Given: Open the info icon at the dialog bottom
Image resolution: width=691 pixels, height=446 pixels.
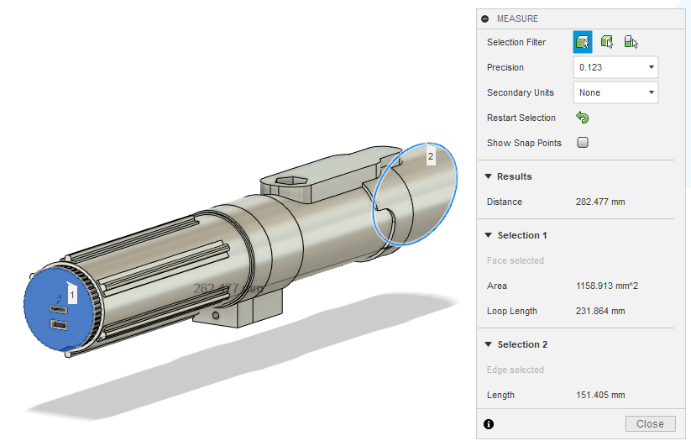Looking at the screenshot, I should 489,424.
